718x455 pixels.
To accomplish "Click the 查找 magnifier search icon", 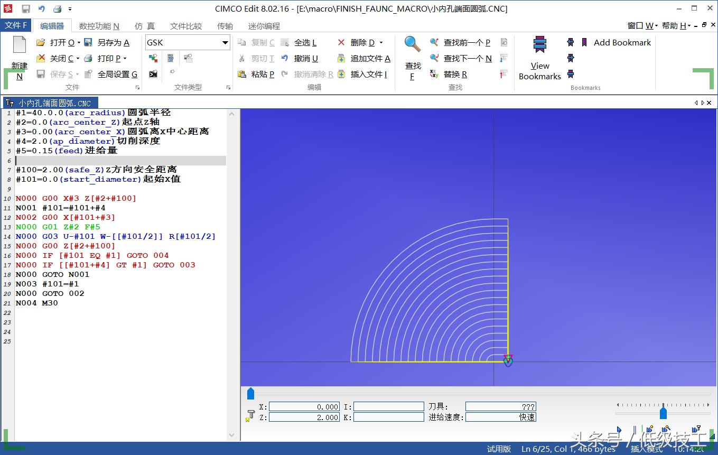I will [x=413, y=45].
